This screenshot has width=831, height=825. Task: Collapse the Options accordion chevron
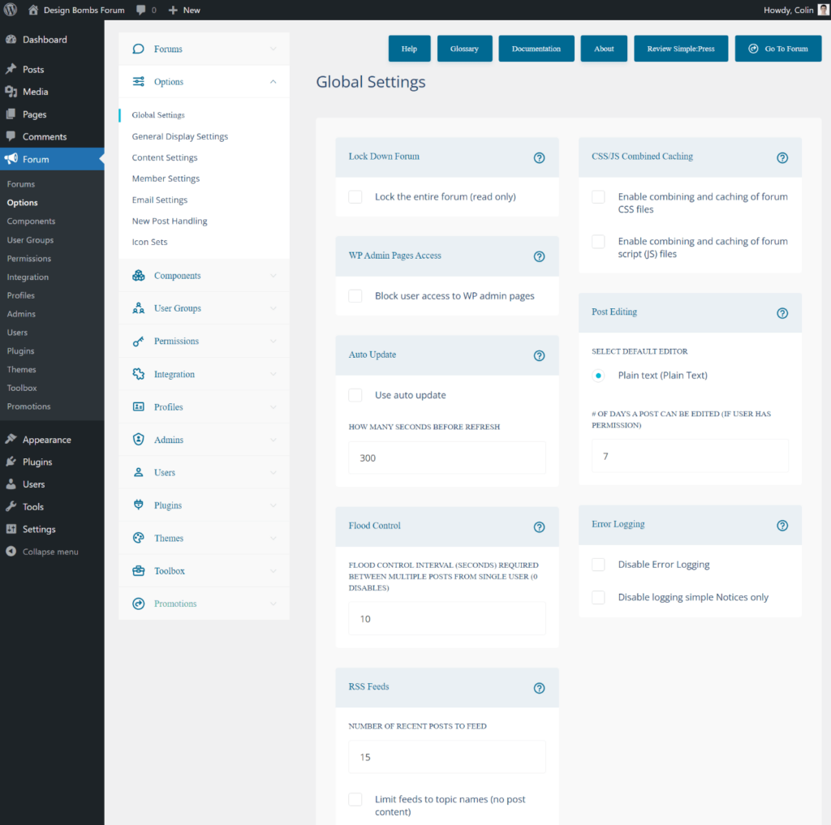tap(273, 82)
